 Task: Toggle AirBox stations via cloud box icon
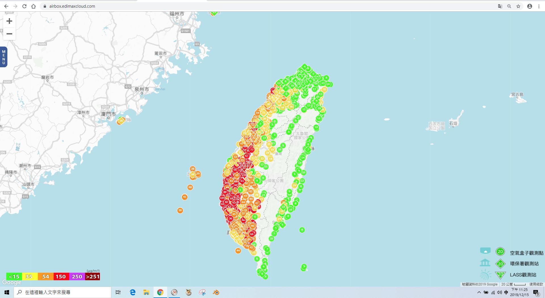point(485,251)
